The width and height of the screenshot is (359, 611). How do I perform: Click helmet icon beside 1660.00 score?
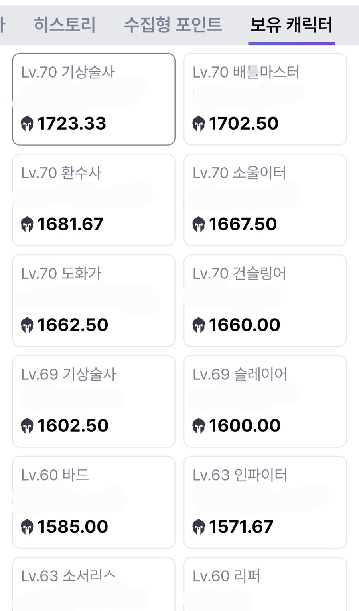pyautogui.click(x=198, y=325)
